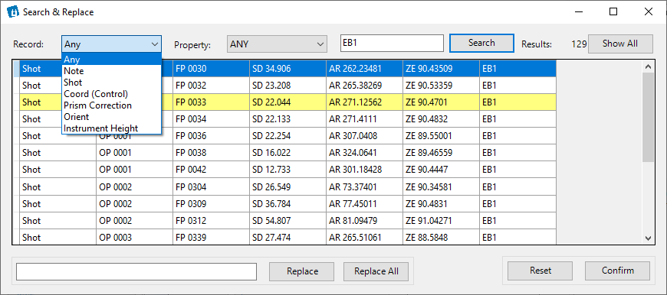Select cell FP 0312
Screen dimensions: 667x295
point(211,220)
